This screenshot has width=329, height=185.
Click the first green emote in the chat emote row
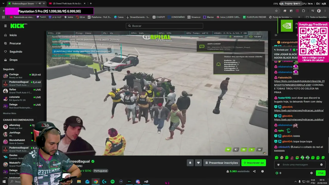[276, 158]
